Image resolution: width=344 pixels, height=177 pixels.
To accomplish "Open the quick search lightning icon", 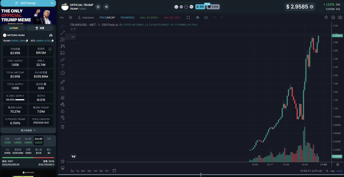I will (x=326, y=17).
